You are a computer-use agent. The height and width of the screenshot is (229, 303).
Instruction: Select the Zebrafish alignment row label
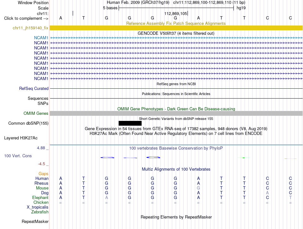coord(40,212)
